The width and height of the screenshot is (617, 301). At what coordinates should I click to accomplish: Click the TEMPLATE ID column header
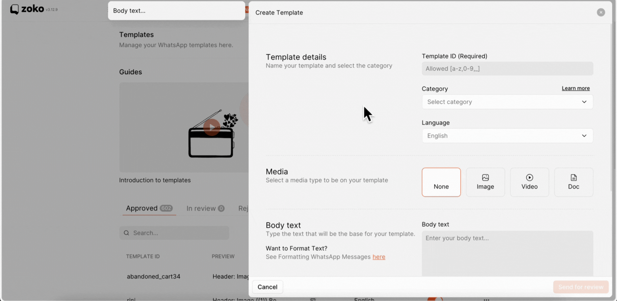(143, 256)
